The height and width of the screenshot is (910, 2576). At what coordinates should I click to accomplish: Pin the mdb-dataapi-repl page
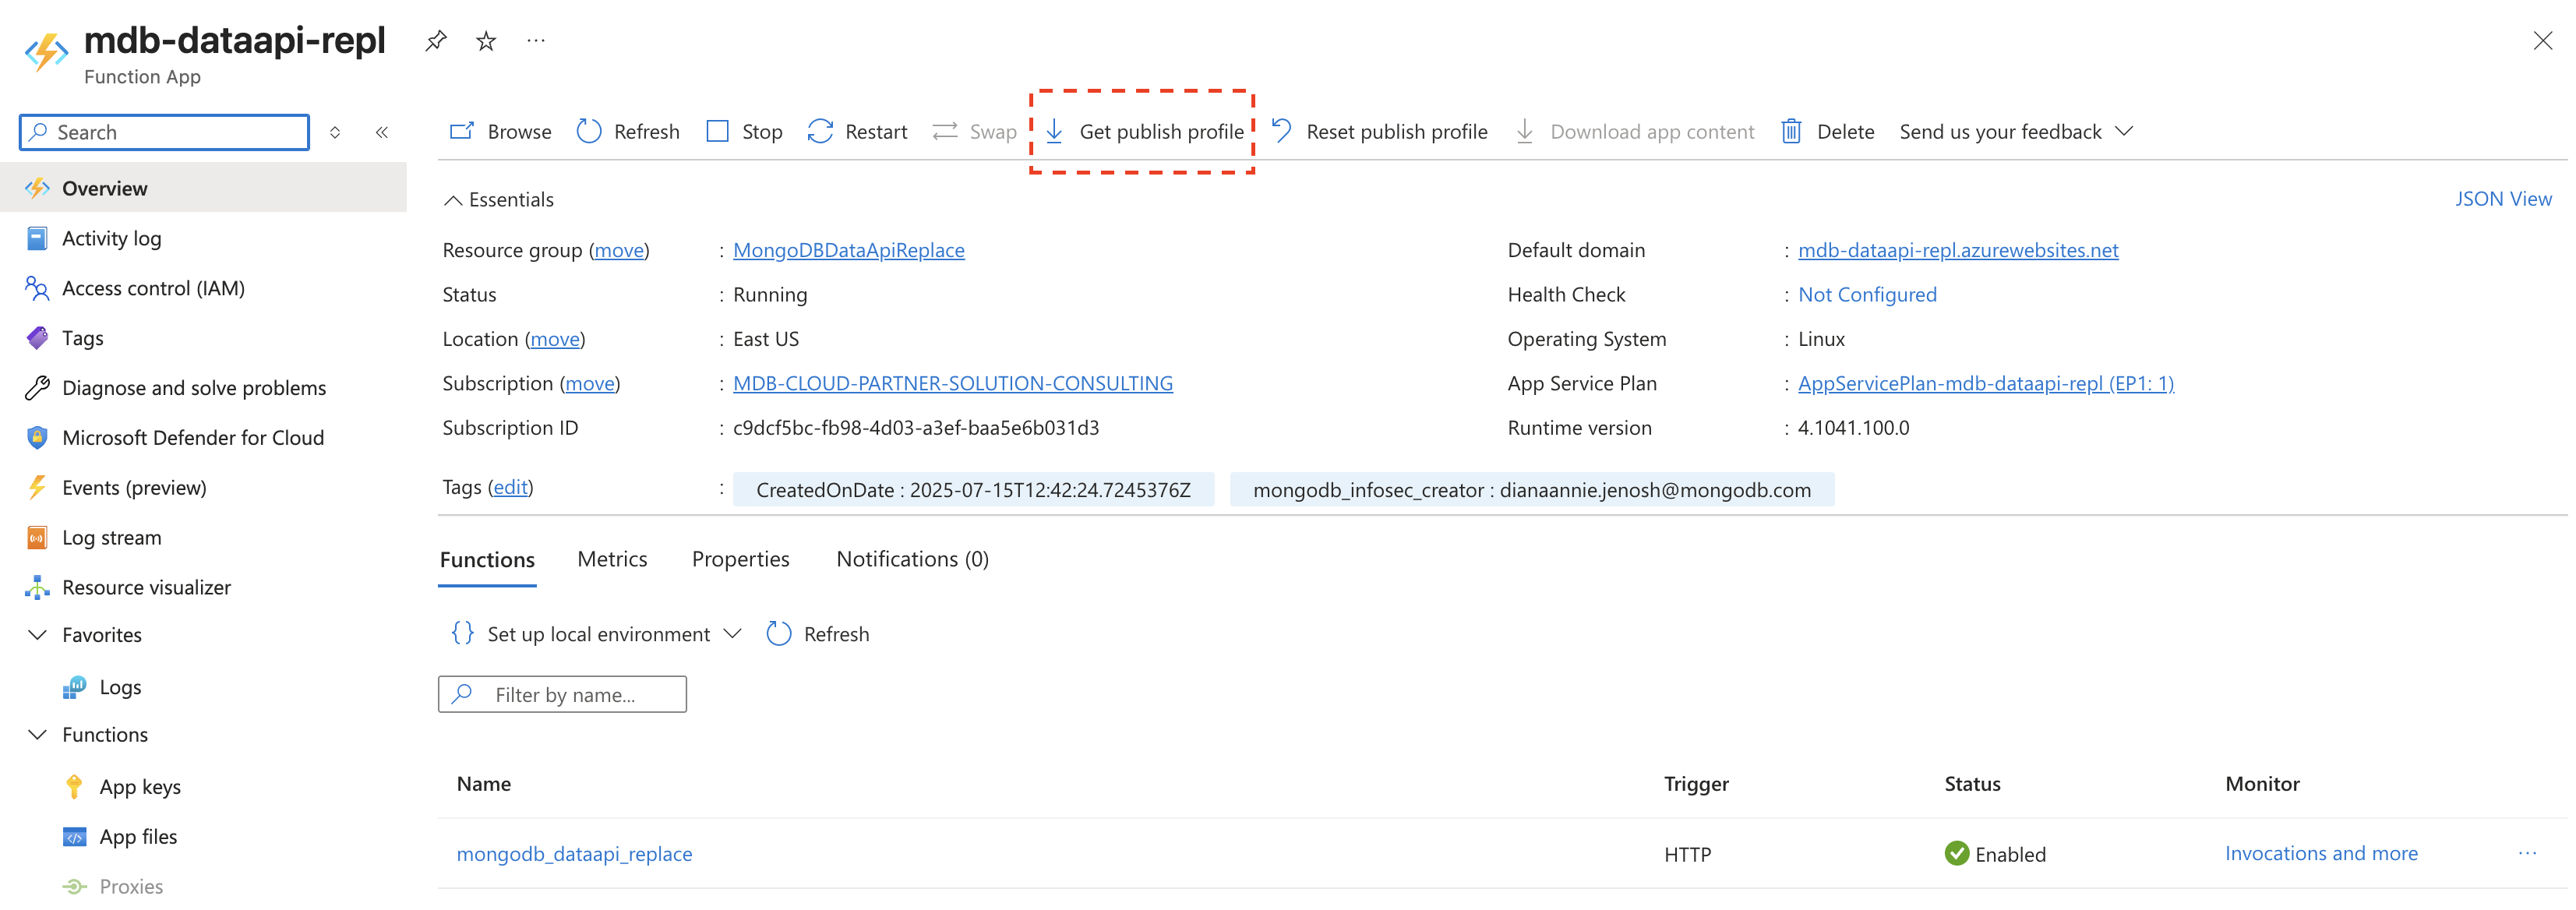pos(435,41)
